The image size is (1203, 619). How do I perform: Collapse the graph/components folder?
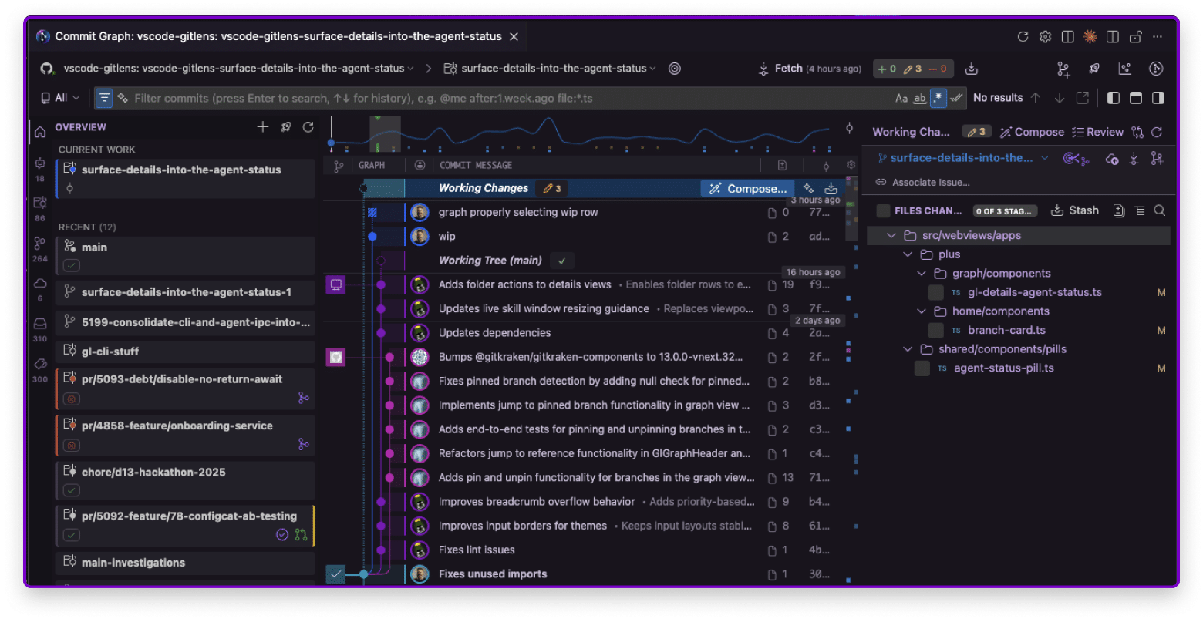[x=922, y=274]
